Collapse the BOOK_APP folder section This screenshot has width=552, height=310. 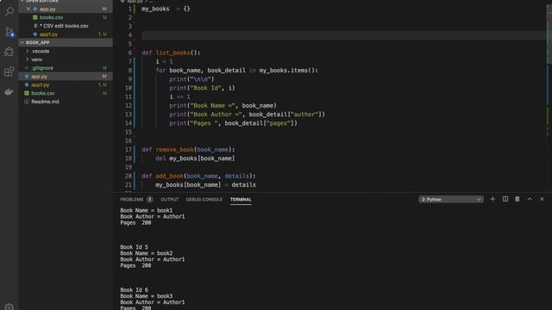click(x=66, y=42)
